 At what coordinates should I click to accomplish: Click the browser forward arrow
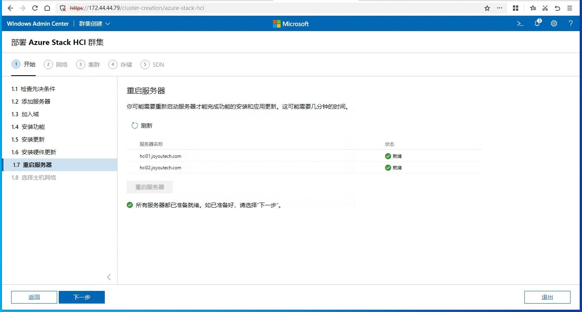point(23,8)
